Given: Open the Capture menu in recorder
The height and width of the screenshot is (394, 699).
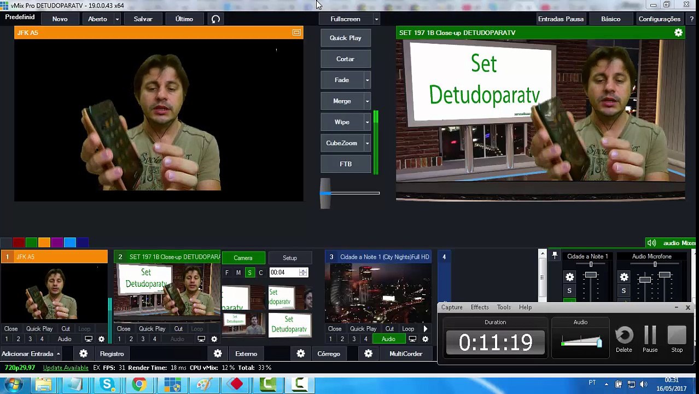Looking at the screenshot, I should click(452, 308).
